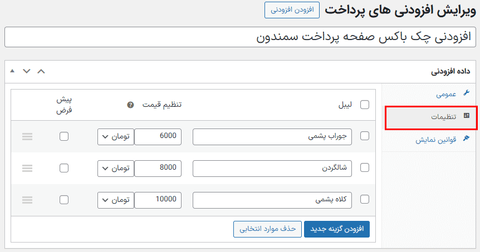Click the help question mark near تنظیم قیمت
Image resolution: width=480 pixels, height=252 pixels.
[x=130, y=105]
